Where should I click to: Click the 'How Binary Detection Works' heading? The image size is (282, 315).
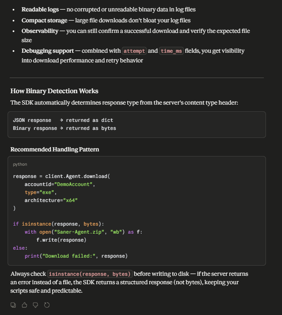54,91
